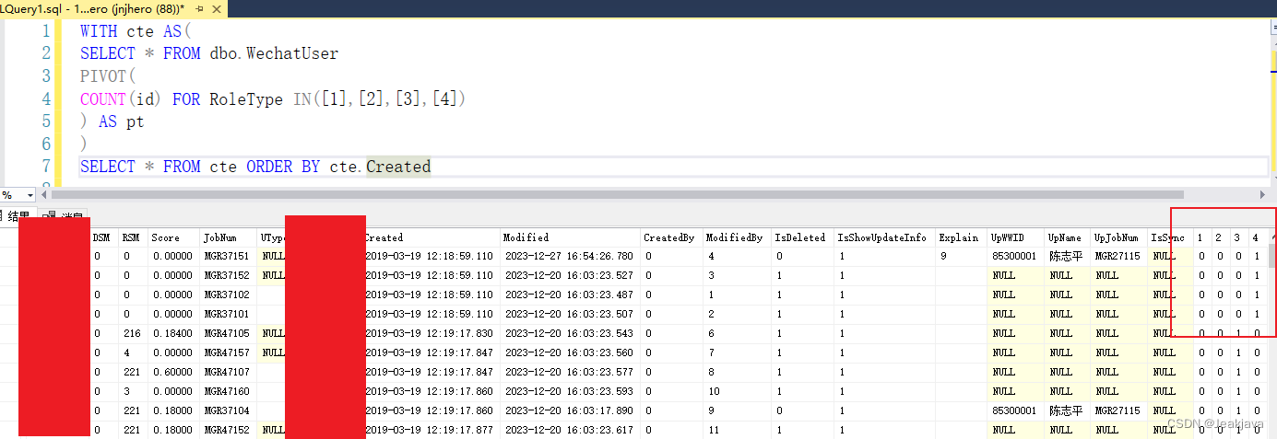This screenshot has height=439, width=1277.
Task: Place cursor on PIVOT( in line 3
Action: pos(108,76)
